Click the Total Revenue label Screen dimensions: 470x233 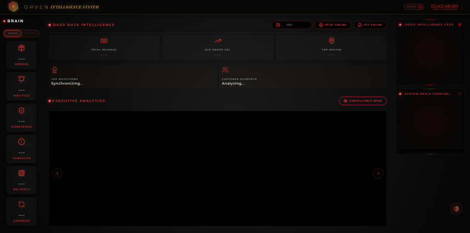(x=104, y=50)
